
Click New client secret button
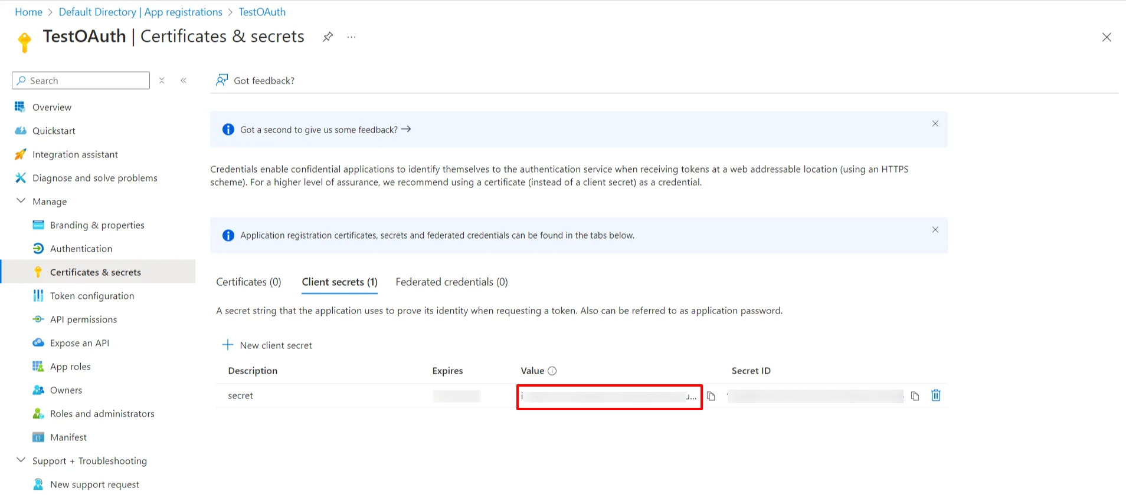coord(267,345)
